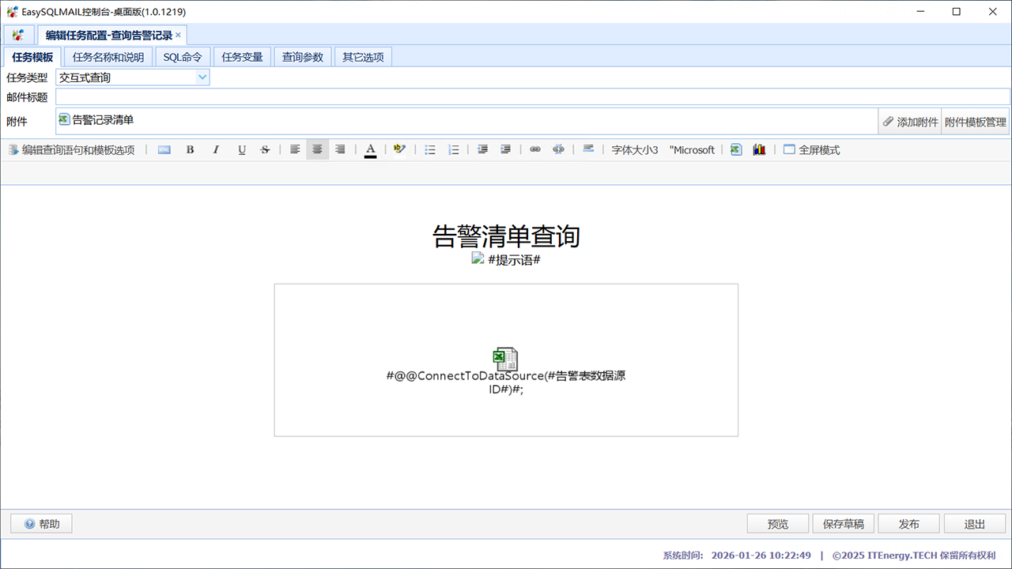Click the increase indent icon
The width and height of the screenshot is (1012, 569).
pyautogui.click(x=506, y=149)
